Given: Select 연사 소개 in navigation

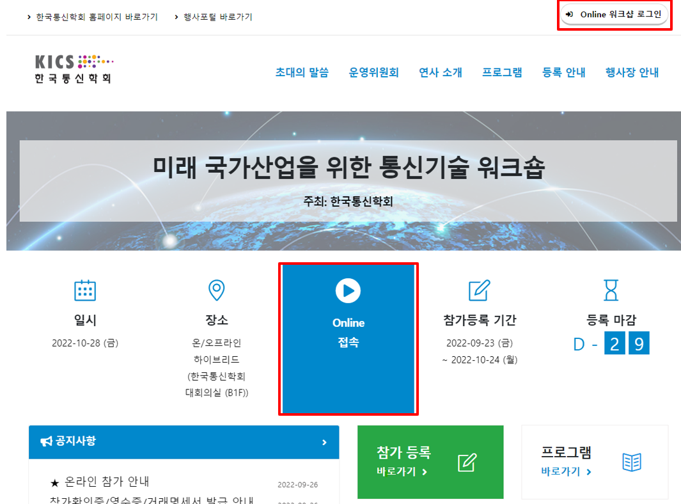Looking at the screenshot, I should point(440,72).
